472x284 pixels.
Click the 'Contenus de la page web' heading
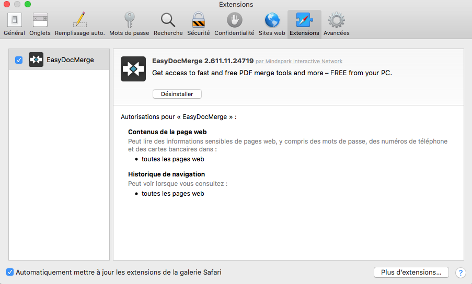coord(167,132)
